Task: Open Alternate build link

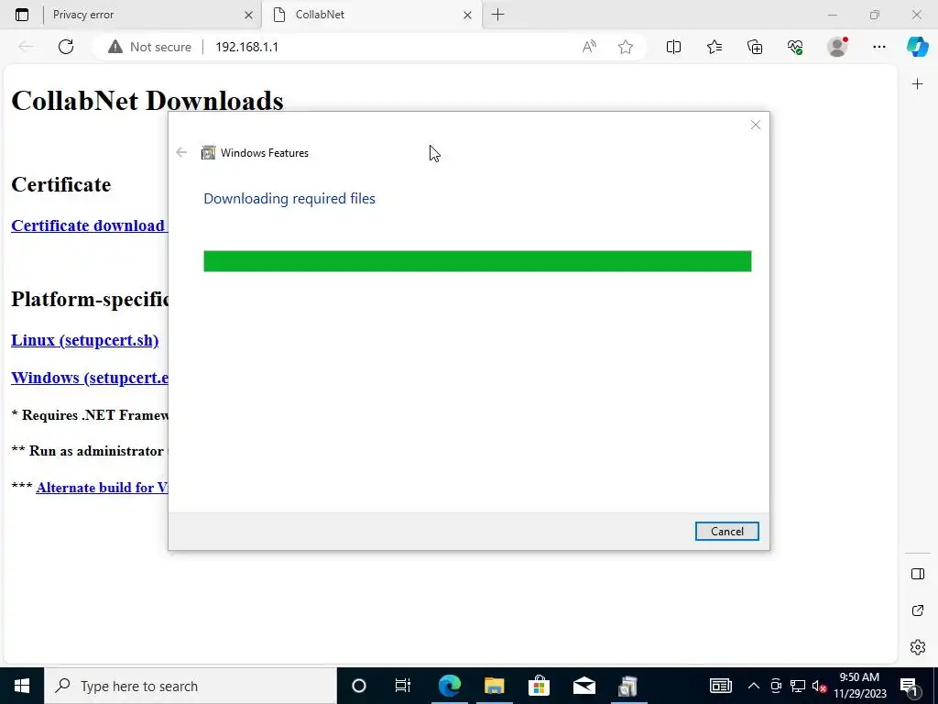Action: [x=103, y=488]
